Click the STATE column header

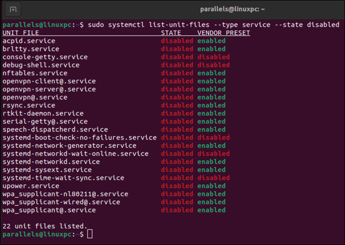click(171, 33)
